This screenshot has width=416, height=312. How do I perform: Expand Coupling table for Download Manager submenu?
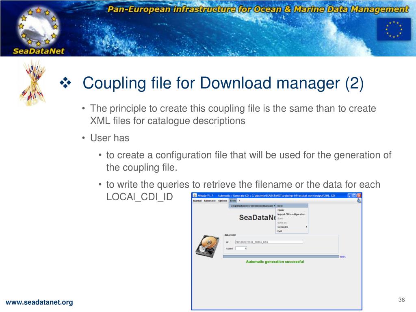[253, 206]
